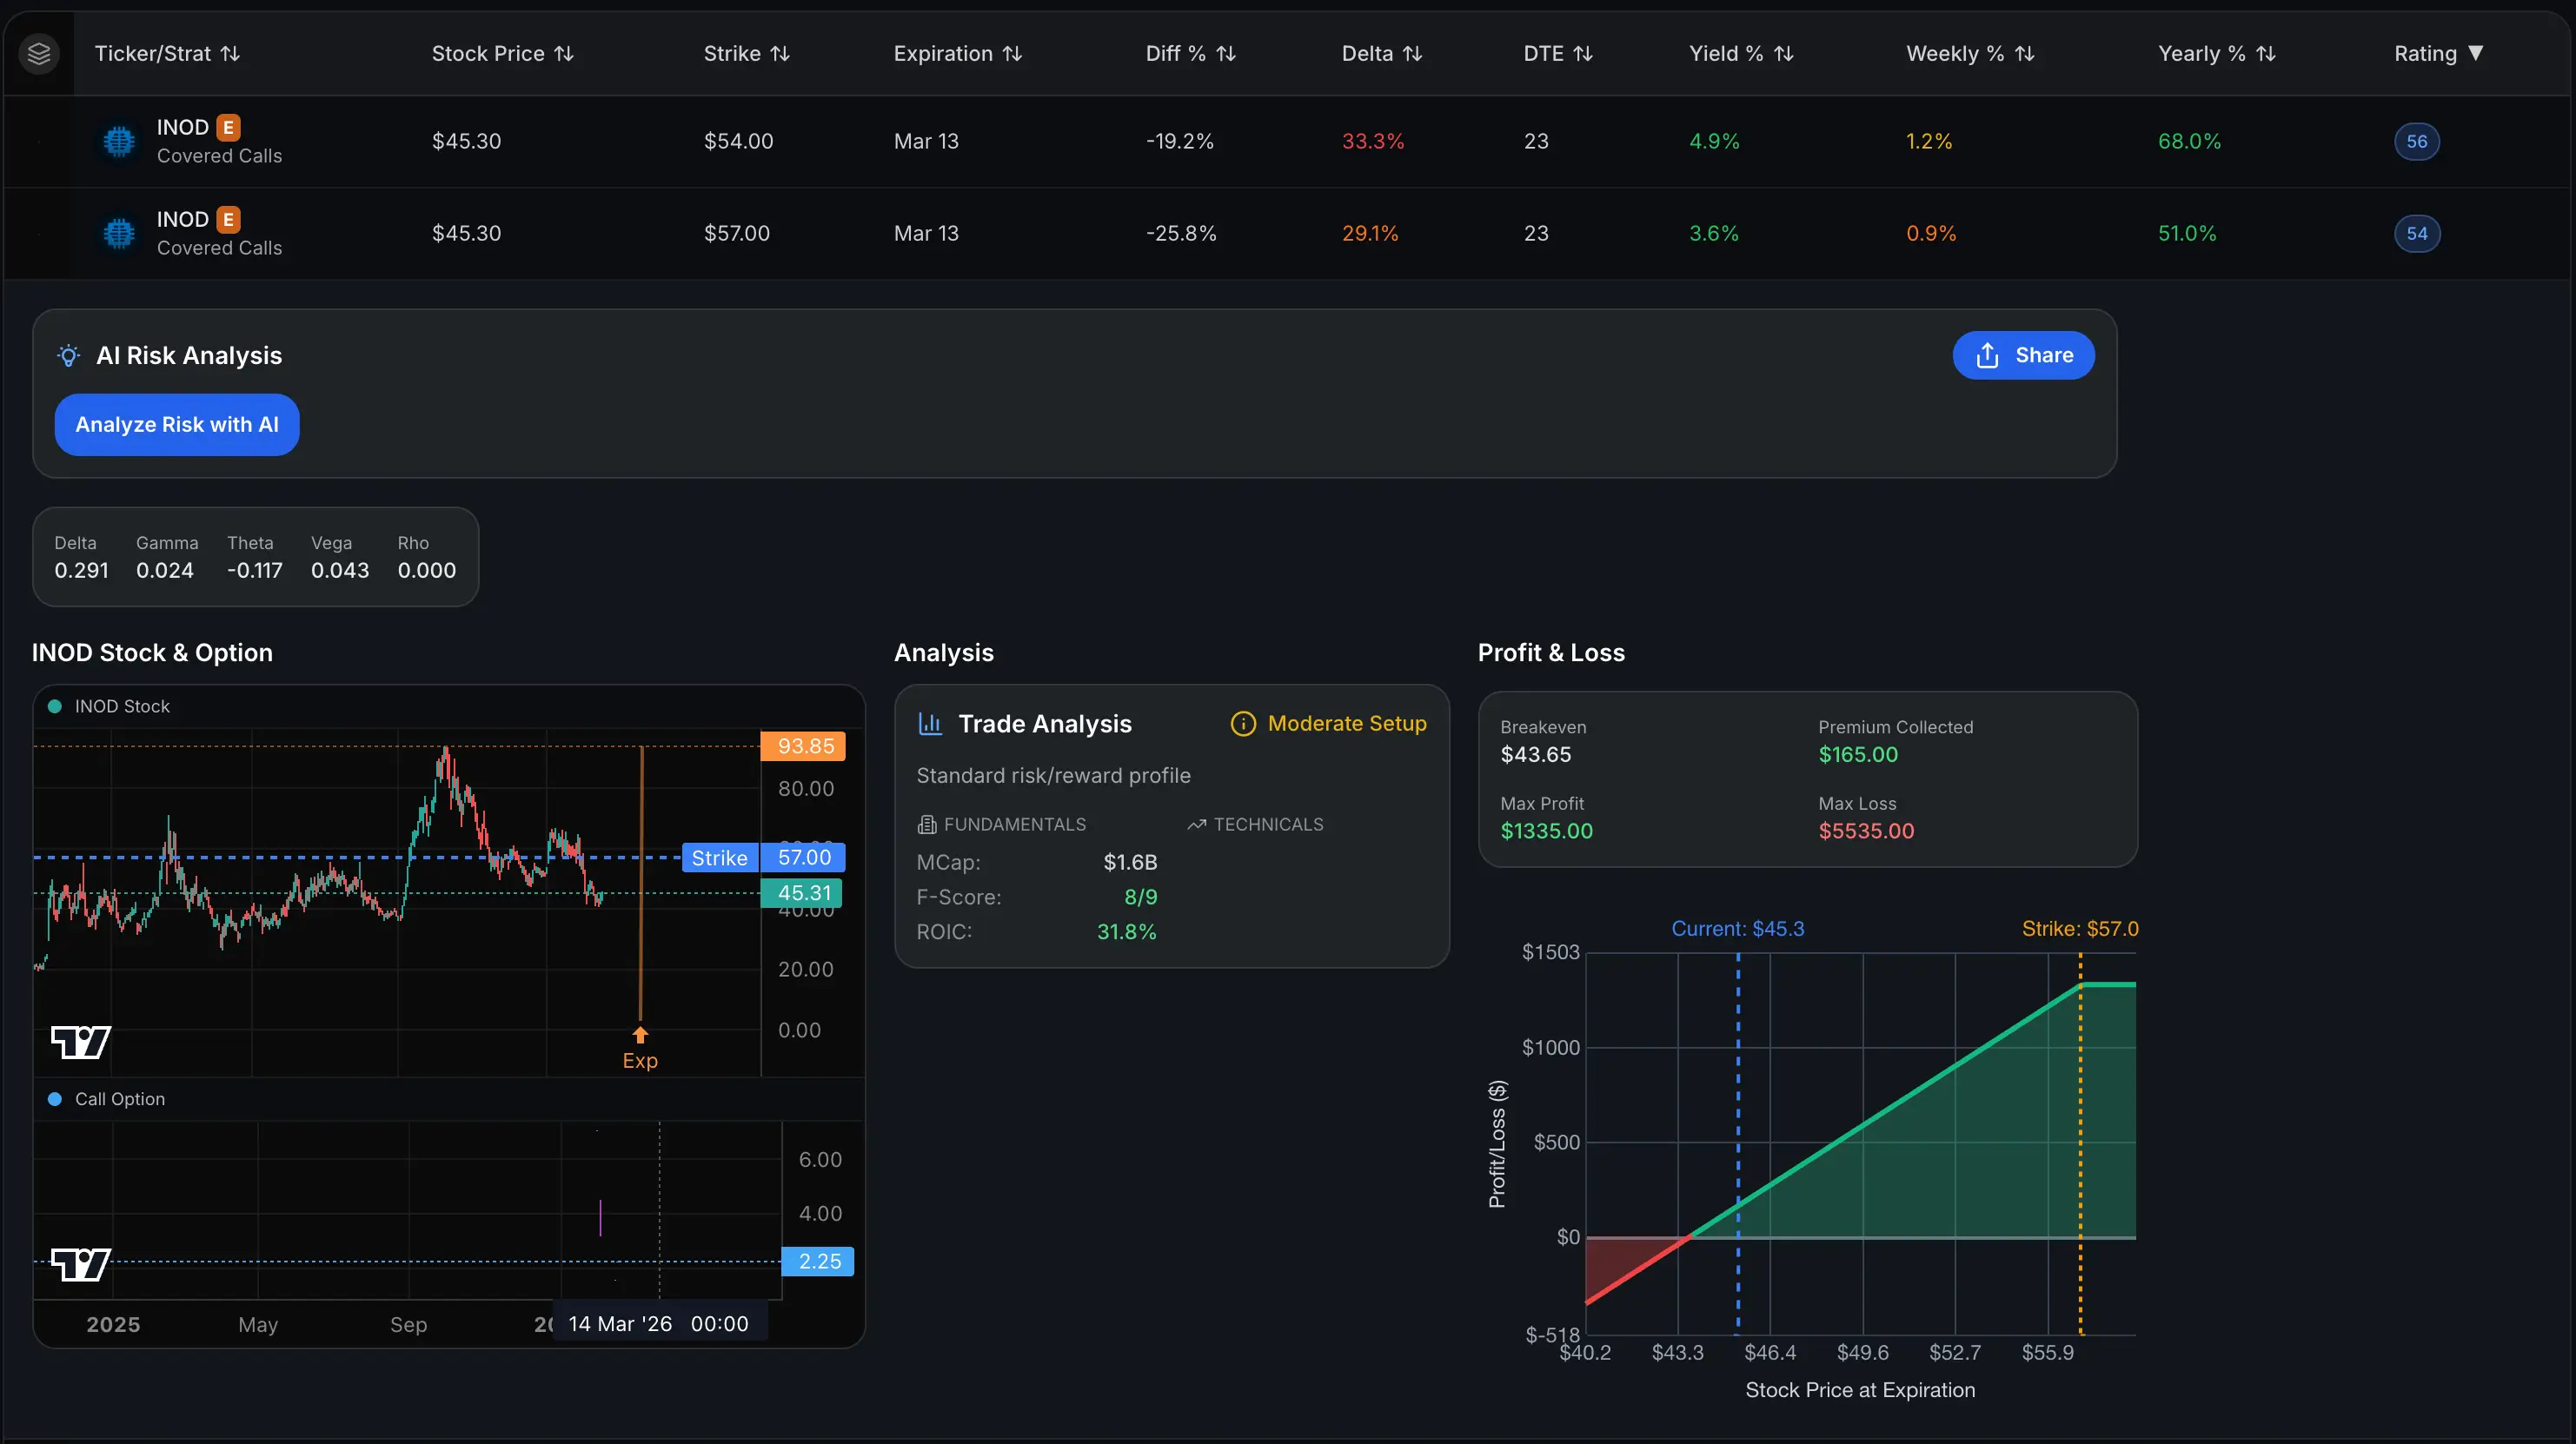
Task: Sort by Delta column
Action: [1381, 54]
